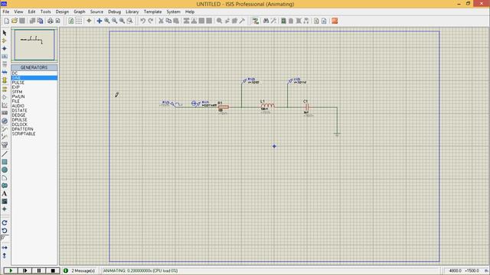Select Wire label mode
490x275 pixels.
[x=5, y=57]
